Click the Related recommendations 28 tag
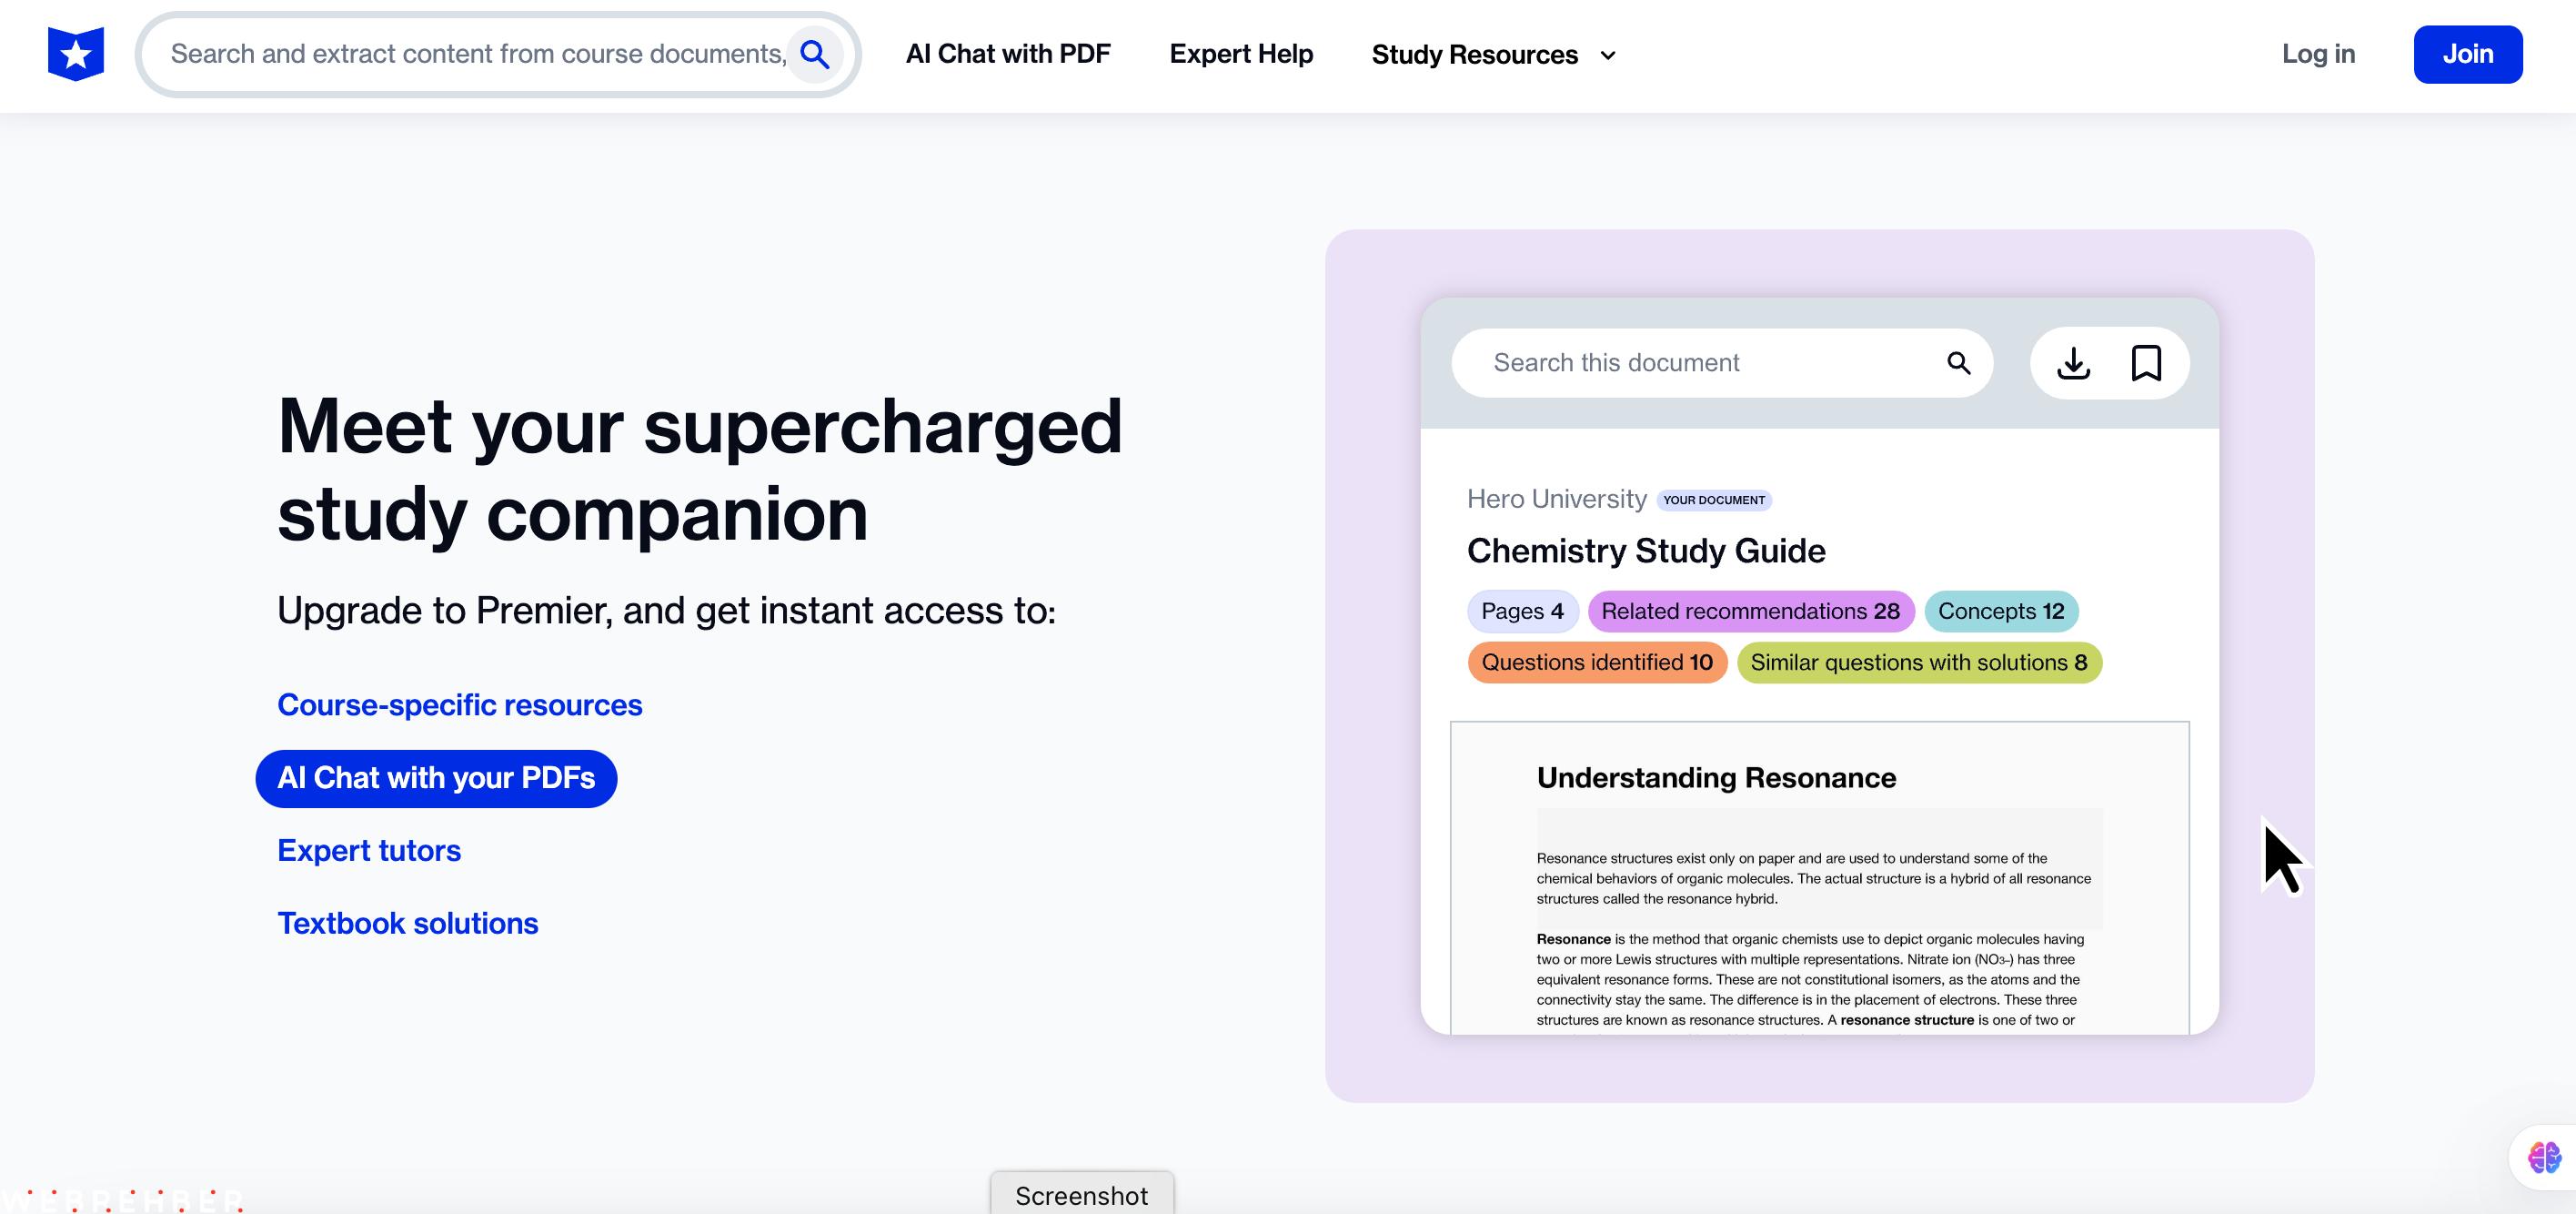This screenshot has height=1214, width=2576. (1750, 611)
